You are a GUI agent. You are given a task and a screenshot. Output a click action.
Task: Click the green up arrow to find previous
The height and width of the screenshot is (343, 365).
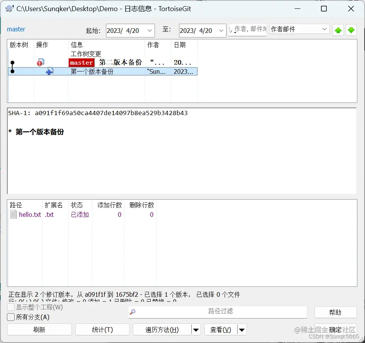(338, 30)
